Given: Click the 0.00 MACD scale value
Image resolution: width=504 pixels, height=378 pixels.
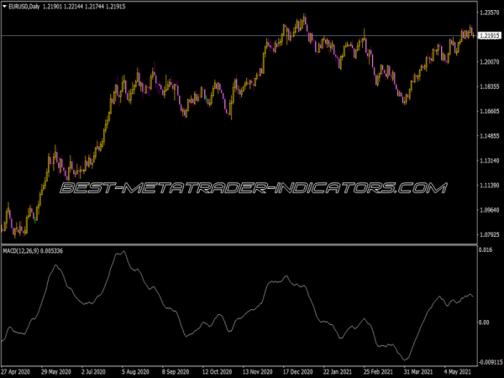Looking at the screenshot, I should (484, 323).
